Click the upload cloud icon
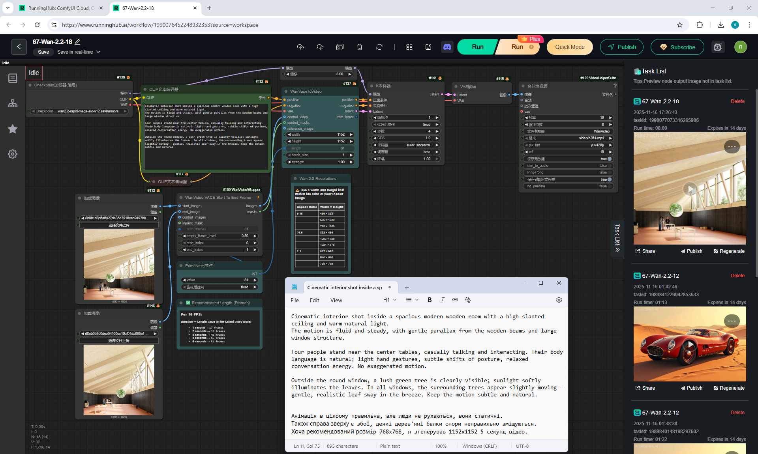The width and height of the screenshot is (758, 454). [x=300, y=47]
